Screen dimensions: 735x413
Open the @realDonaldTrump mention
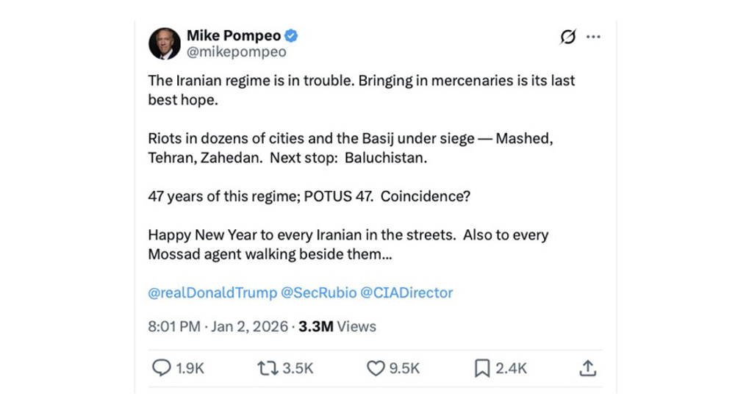[x=212, y=292]
